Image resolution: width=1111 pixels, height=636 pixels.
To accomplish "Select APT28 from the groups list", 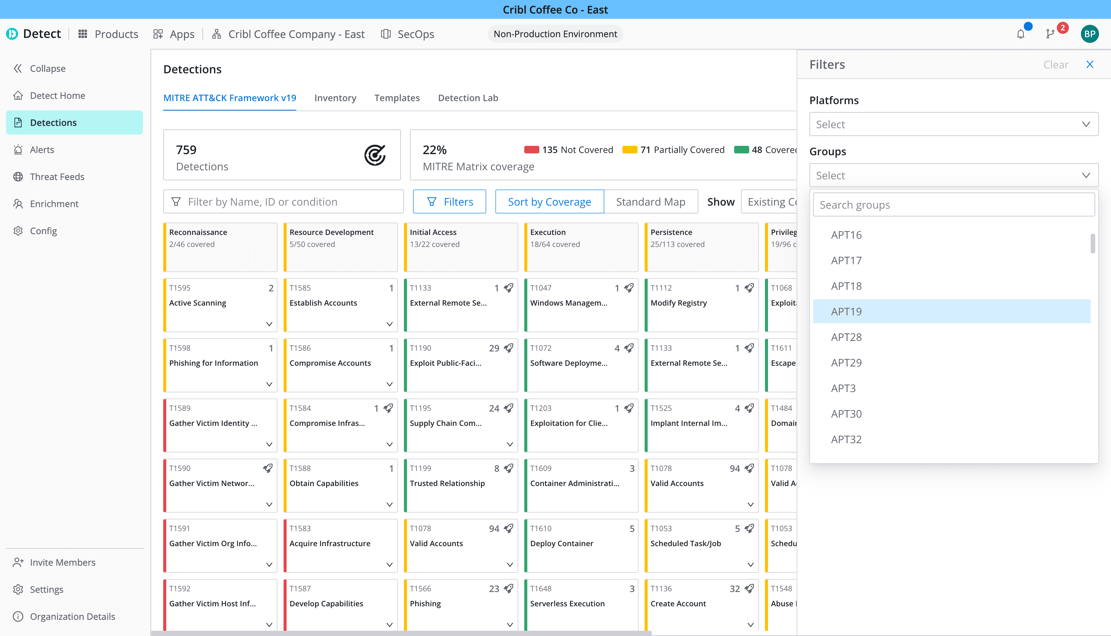I will [x=952, y=337].
